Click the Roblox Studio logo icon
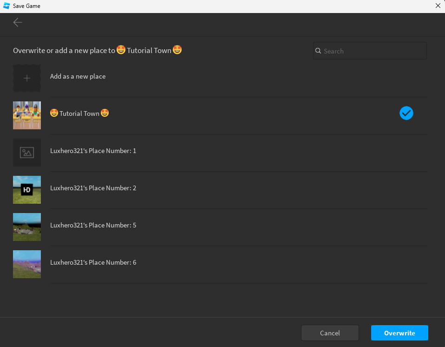This screenshot has height=347, width=445. pyautogui.click(x=7, y=6)
